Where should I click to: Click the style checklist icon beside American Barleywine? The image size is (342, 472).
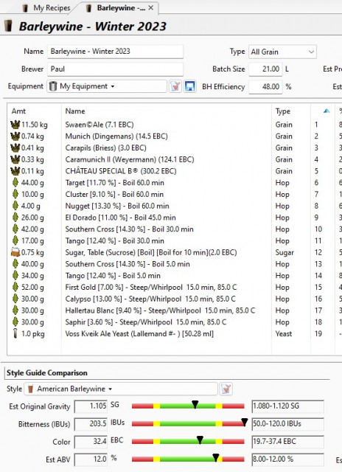pos(226,389)
